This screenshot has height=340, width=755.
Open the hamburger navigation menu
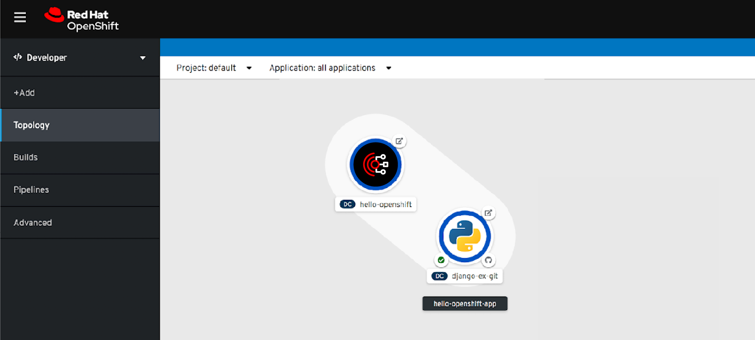tap(20, 17)
